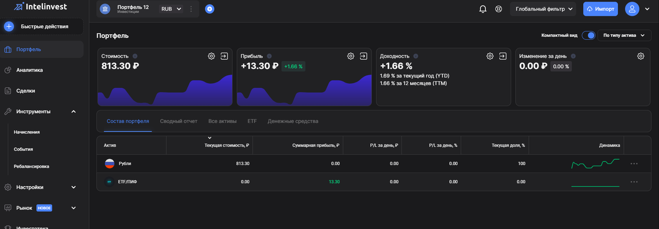This screenshot has height=229, width=659.
Task: Open the По типу актива dropdown
Action: click(623, 35)
